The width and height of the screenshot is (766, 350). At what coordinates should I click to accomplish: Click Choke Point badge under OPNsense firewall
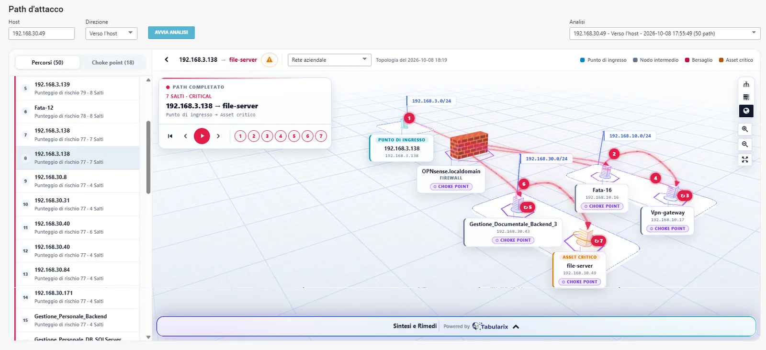point(451,187)
